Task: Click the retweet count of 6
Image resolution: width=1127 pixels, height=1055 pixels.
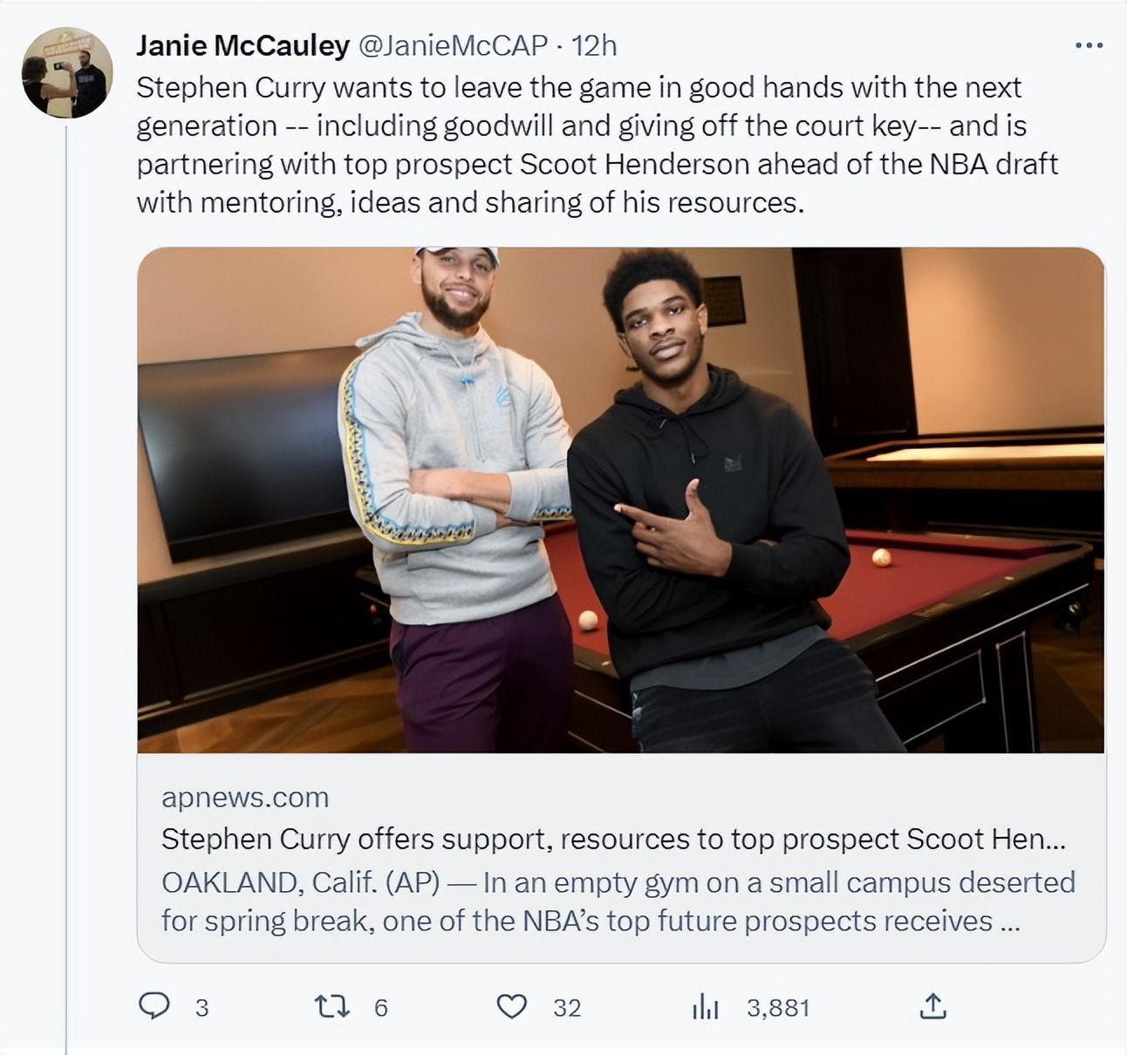Action: coord(380,1008)
